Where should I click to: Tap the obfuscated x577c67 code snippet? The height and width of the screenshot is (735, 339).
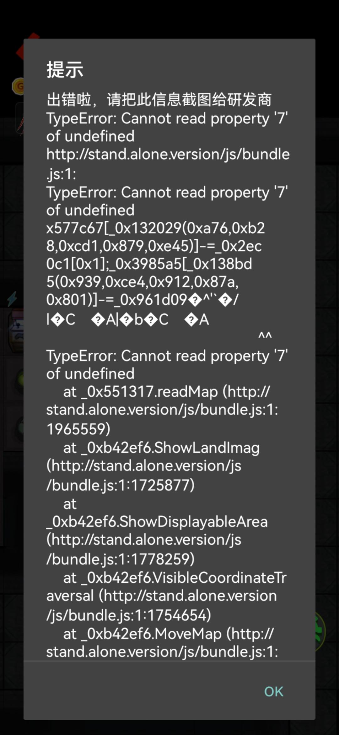[155, 264]
